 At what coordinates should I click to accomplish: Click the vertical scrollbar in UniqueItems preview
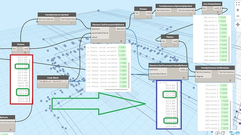click(229, 49)
